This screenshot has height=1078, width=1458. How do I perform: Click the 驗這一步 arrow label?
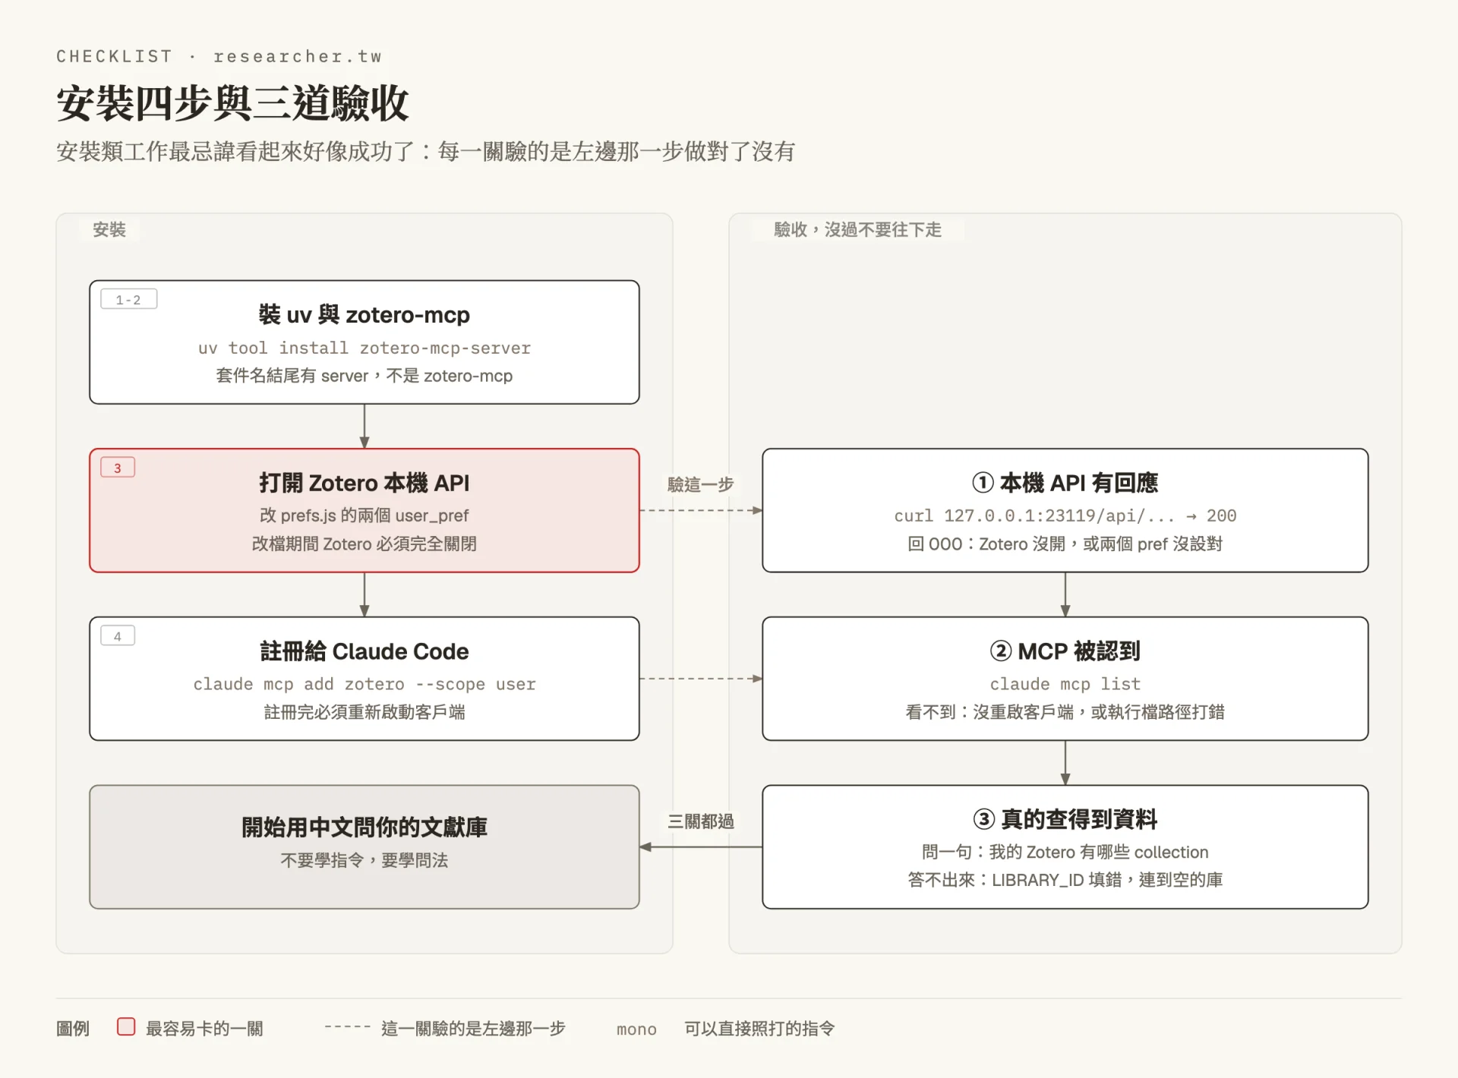tap(701, 484)
